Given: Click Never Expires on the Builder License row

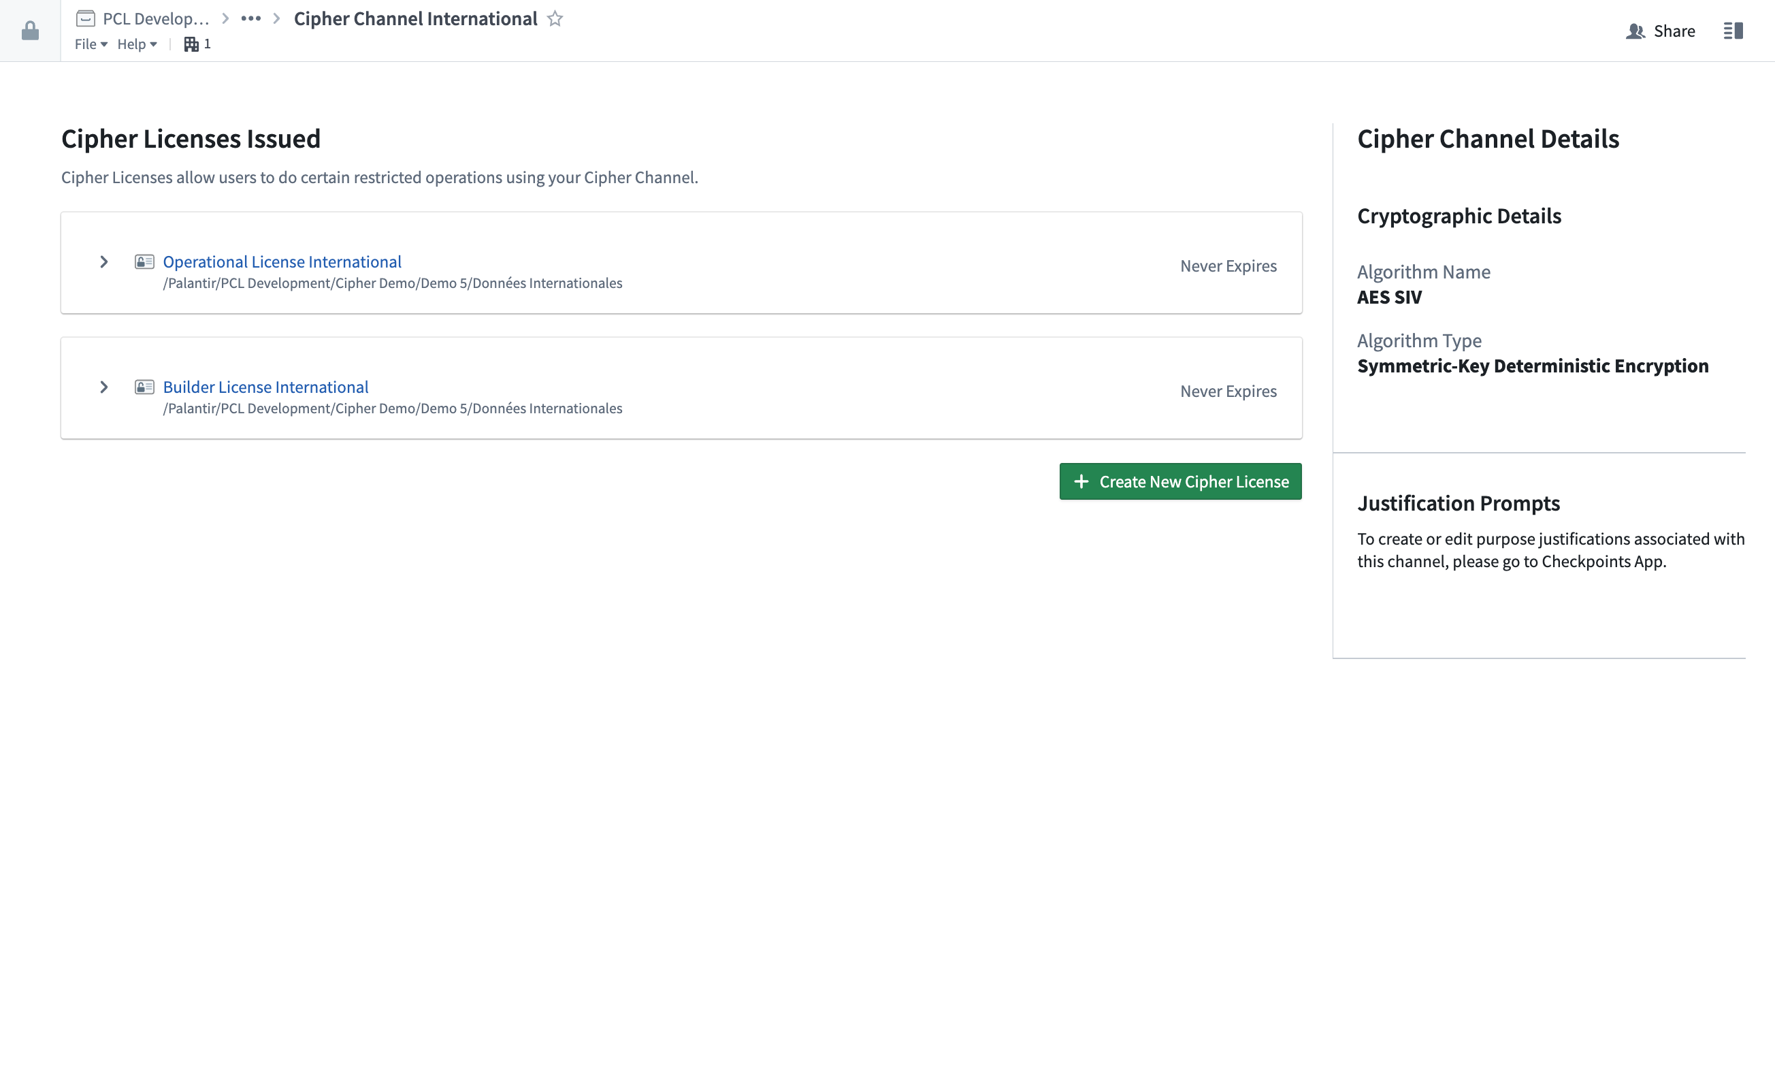Looking at the screenshot, I should pos(1228,391).
